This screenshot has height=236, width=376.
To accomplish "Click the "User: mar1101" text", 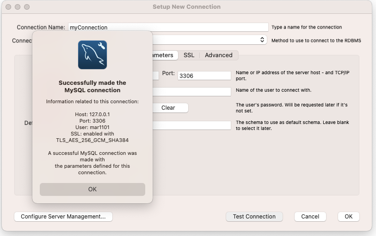I will 92,127.
